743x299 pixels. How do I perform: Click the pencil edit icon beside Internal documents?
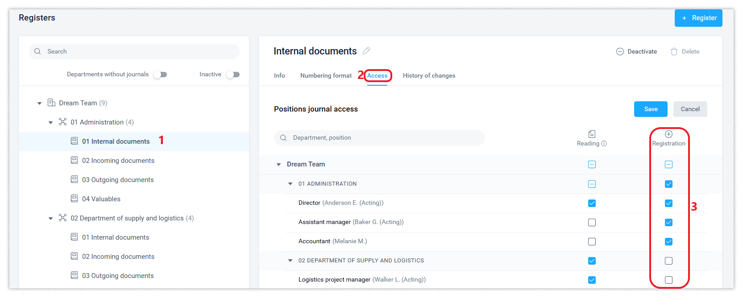pos(366,51)
